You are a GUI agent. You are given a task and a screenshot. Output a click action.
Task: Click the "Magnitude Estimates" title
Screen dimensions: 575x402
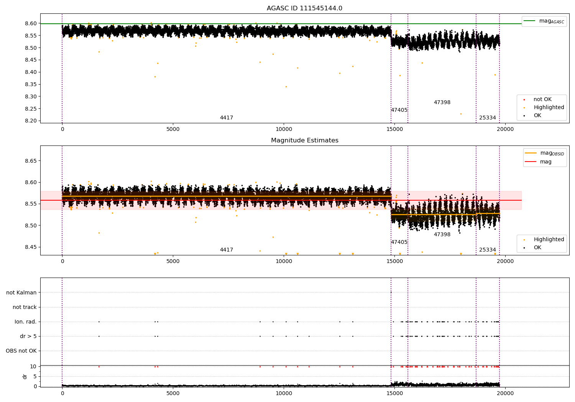click(304, 141)
